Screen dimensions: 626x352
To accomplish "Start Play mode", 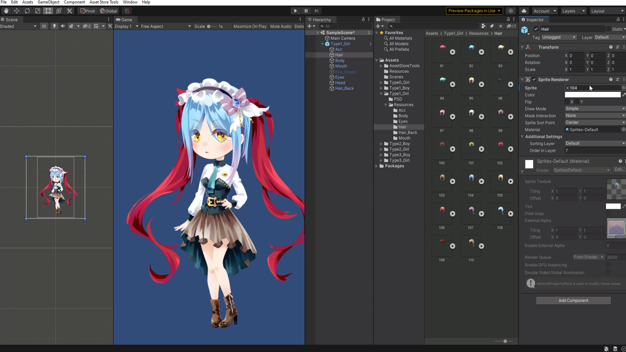I will point(295,11).
